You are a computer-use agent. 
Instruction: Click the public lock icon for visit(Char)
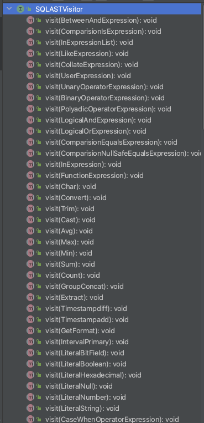39,186
